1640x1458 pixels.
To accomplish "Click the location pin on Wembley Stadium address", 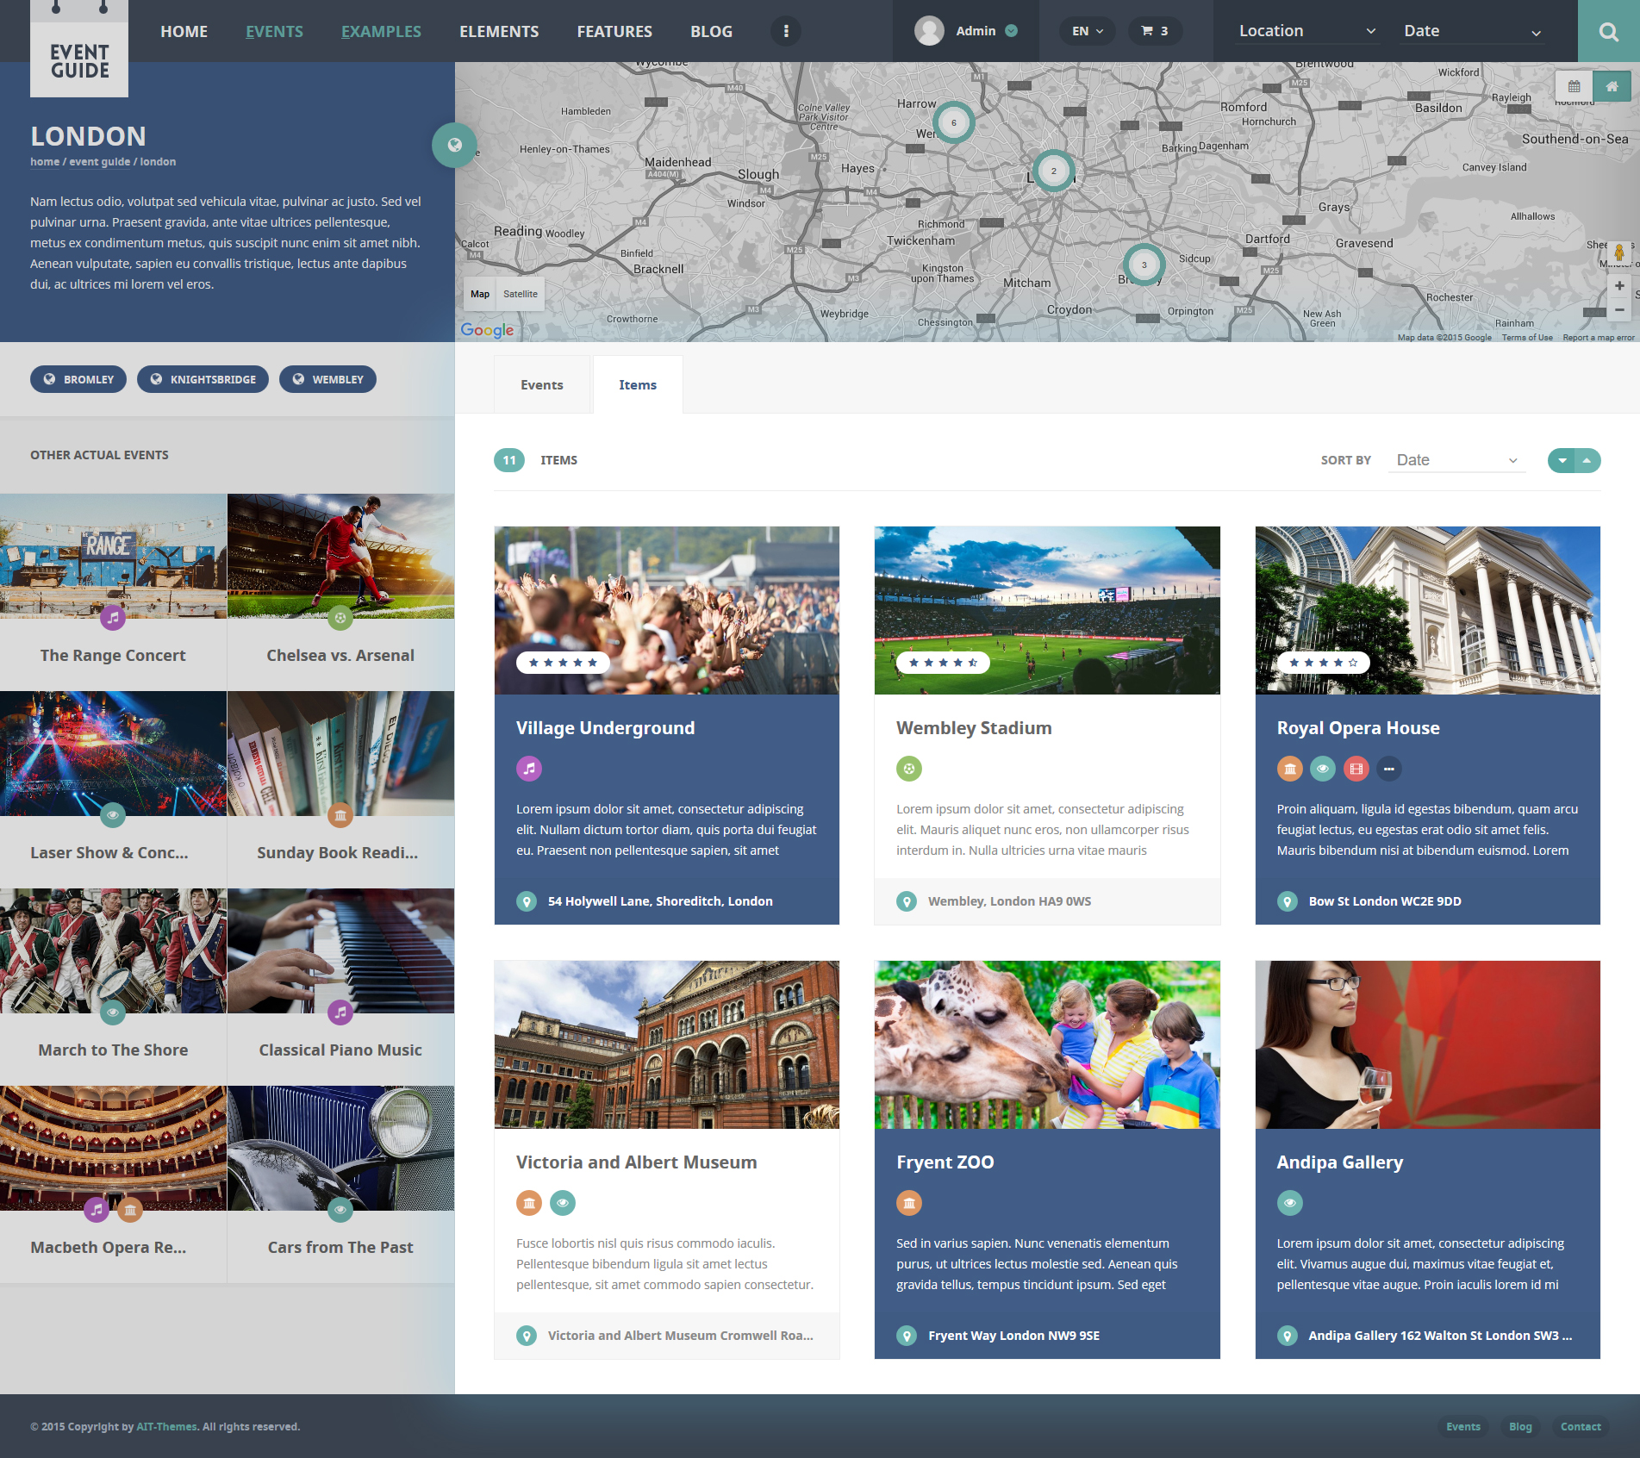I will point(907,901).
